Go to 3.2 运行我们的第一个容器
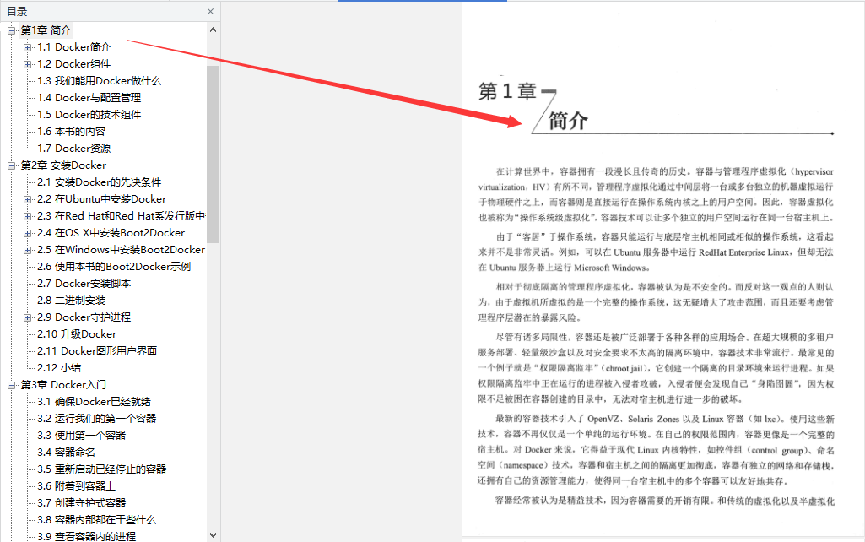Image resolution: width=865 pixels, height=542 pixels. pyautogui.click(x=96, y=419)
